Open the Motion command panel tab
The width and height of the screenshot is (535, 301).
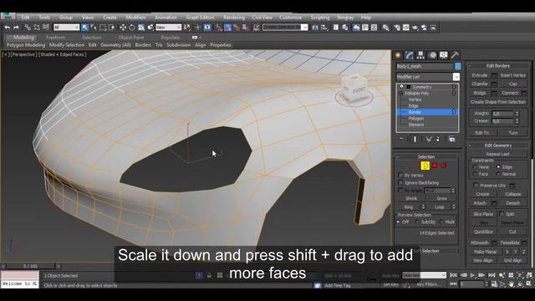(432, 55)
